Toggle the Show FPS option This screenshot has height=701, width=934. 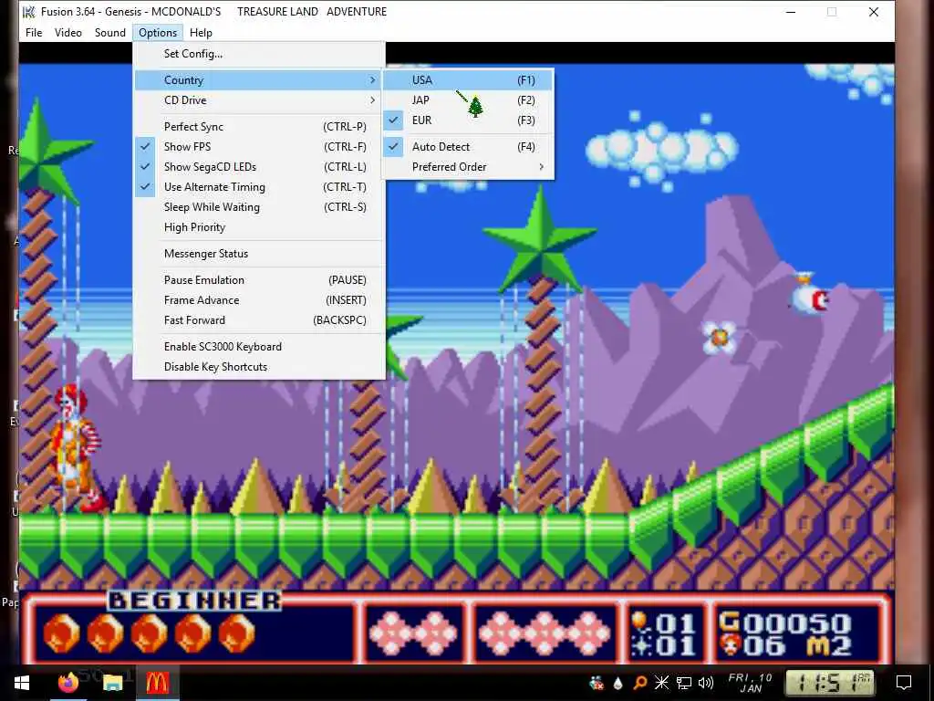pyautogui.click(x=259, y=147)
